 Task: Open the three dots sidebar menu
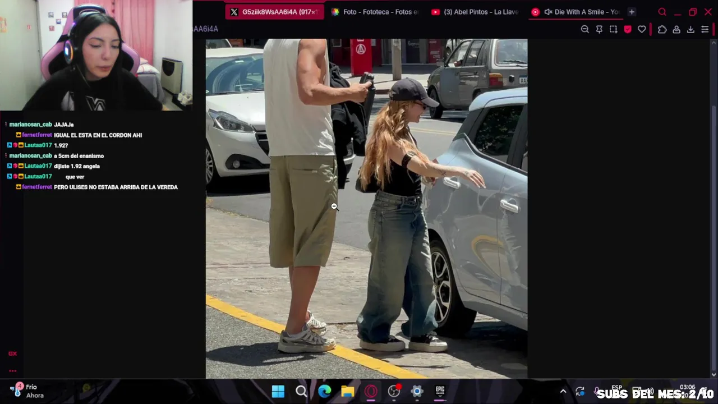point(12,370)
